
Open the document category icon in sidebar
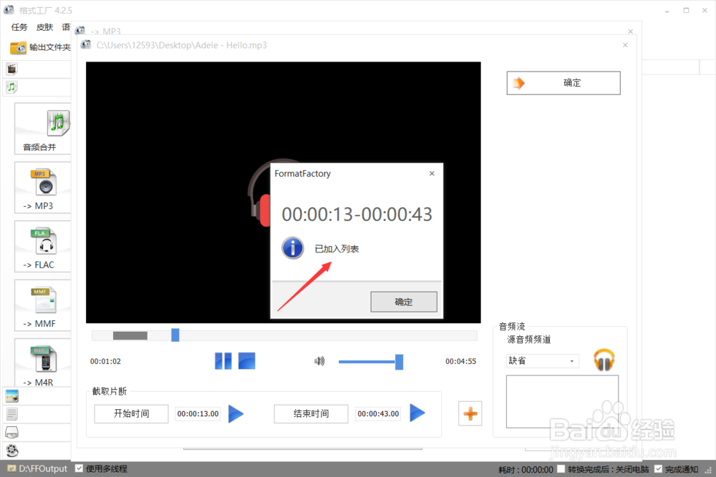[12, 414]
